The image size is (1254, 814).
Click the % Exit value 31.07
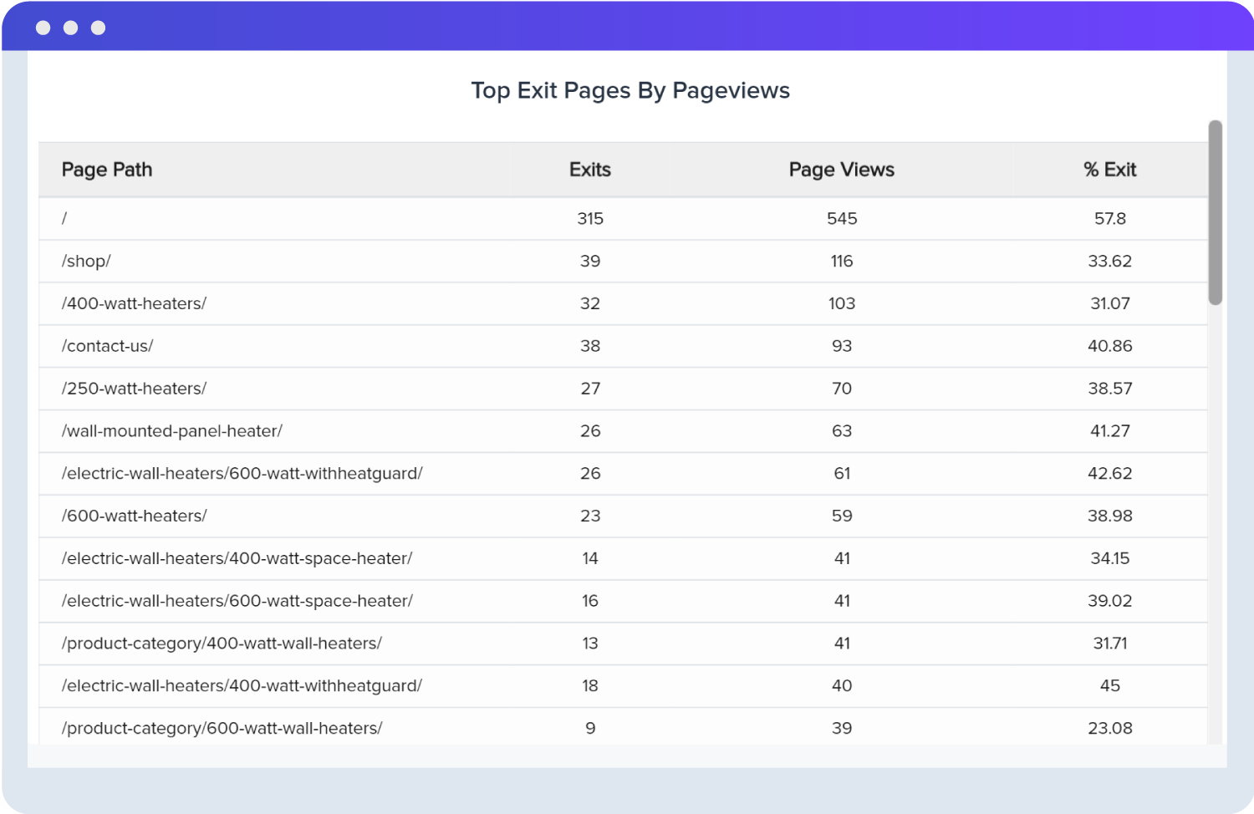click(1110, 303)
